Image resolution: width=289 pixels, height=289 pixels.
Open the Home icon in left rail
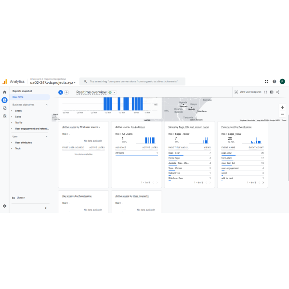[5, 92]
